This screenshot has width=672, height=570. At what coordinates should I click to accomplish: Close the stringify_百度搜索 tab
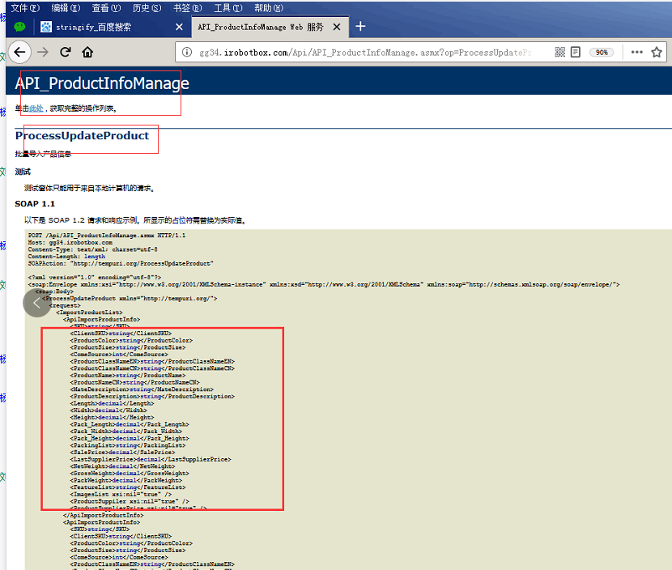[x=179, y=27]
